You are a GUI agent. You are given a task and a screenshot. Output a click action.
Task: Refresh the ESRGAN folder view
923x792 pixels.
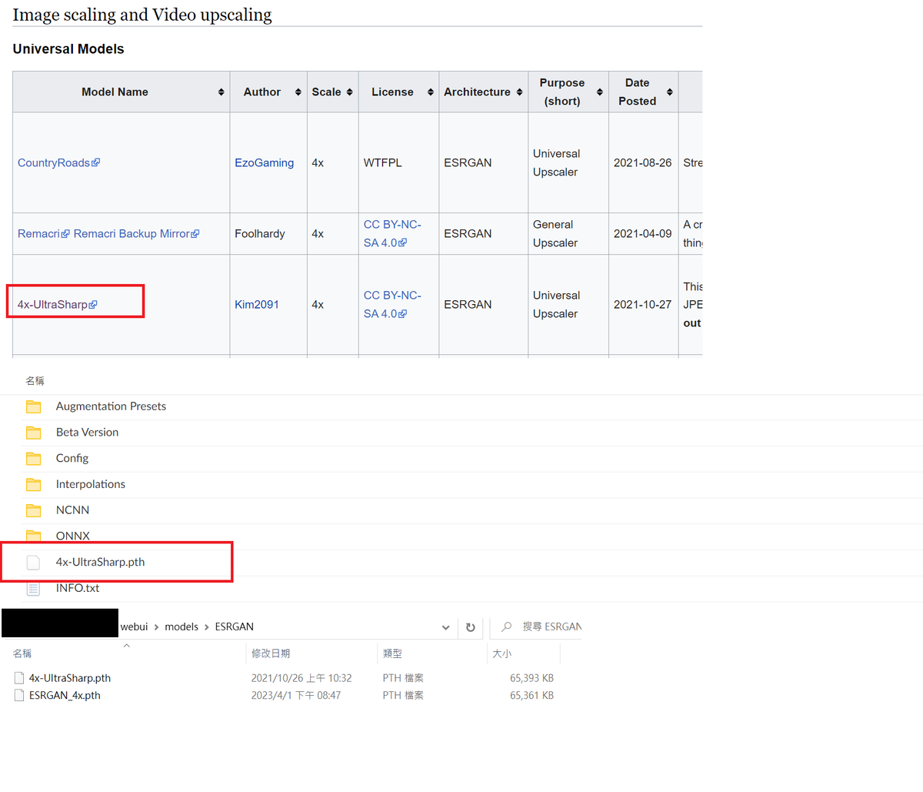[x=471, y=627]
